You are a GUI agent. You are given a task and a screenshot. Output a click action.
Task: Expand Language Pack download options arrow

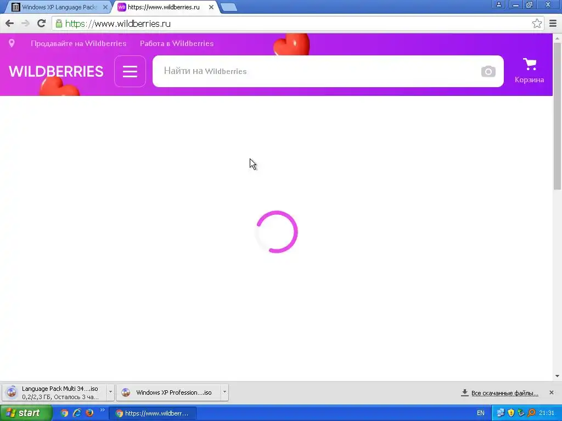coord(110,392)
